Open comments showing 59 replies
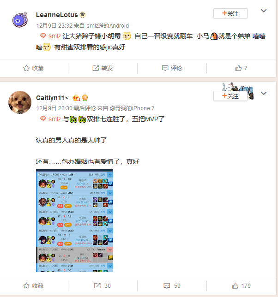Image resolution: width=278 pixels, height=297 pixels. pos(172,285)
